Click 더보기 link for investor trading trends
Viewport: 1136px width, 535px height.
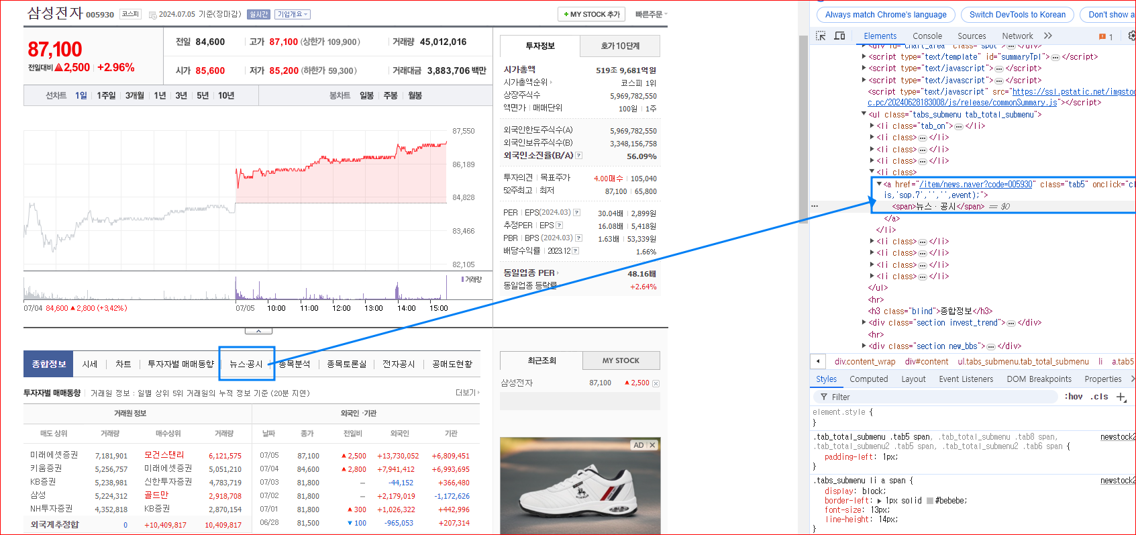click(468, 393)
